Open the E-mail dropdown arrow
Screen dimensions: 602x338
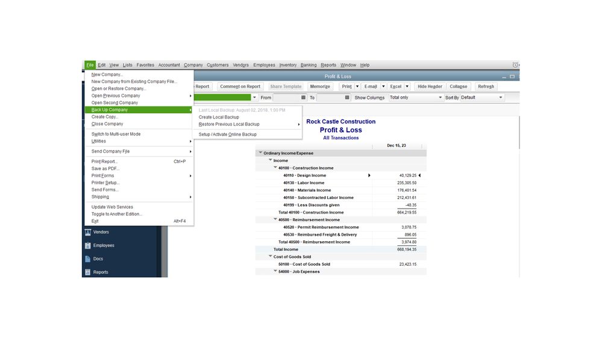(383, 87)
